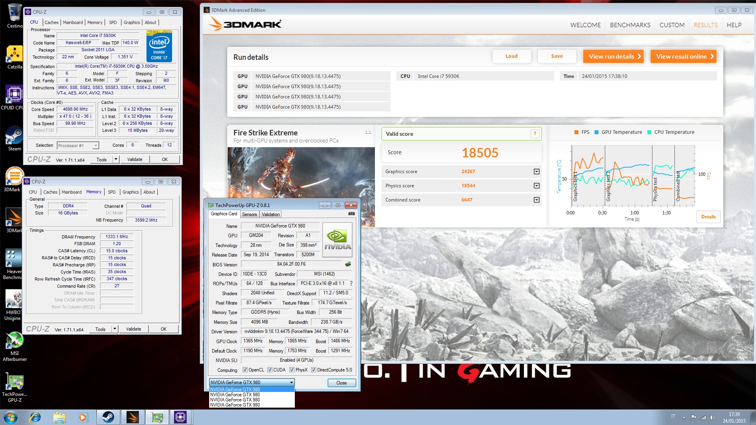756x425 pixels.
Task: Toggle the DirectCompute 5.0 checkbox
Action: [x=313, y=370]
